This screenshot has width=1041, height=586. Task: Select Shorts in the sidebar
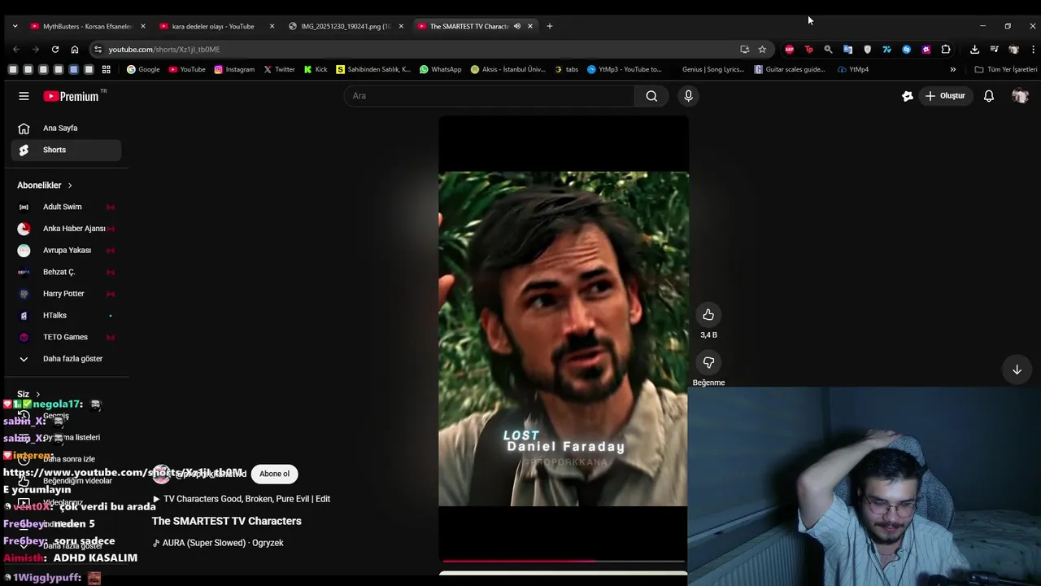[65, 150]
